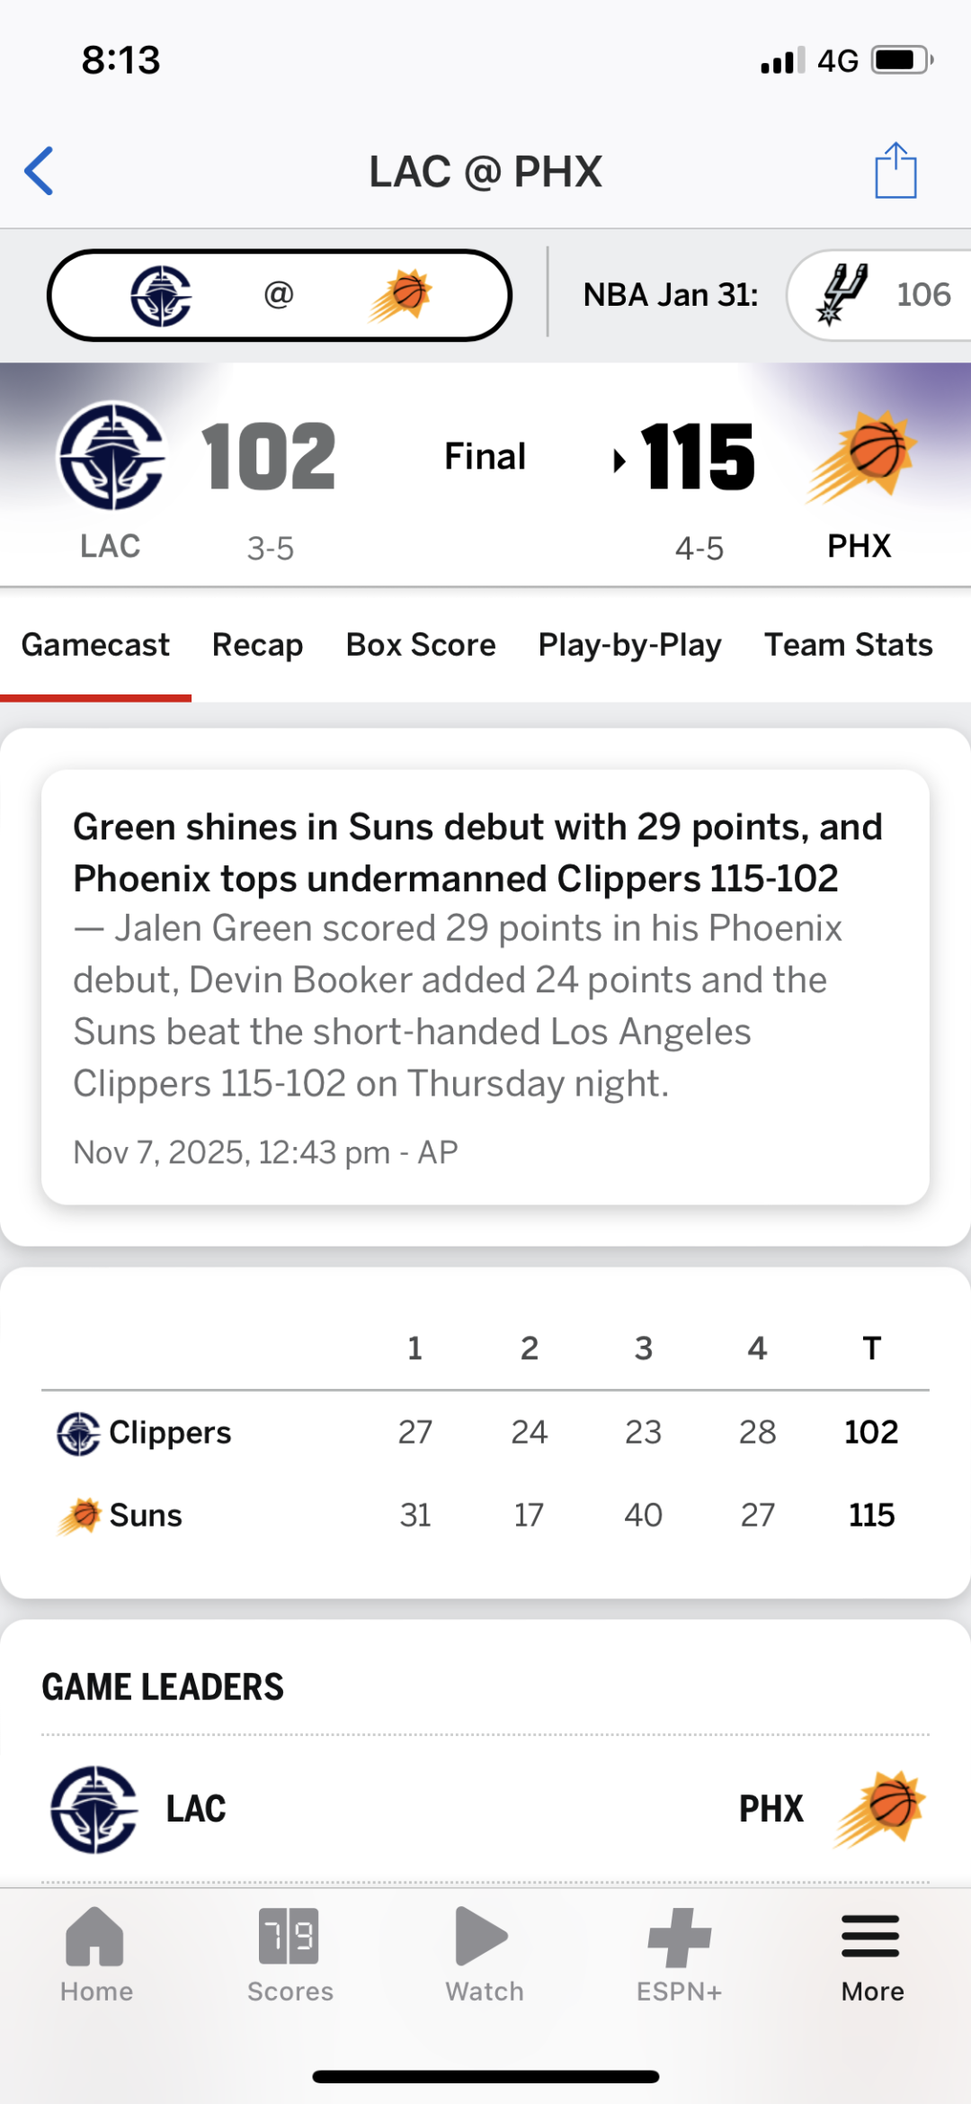Tap the Suns logo in score header
The width and height of the screenshot is (971, 2104).
(x=860, y=457)
